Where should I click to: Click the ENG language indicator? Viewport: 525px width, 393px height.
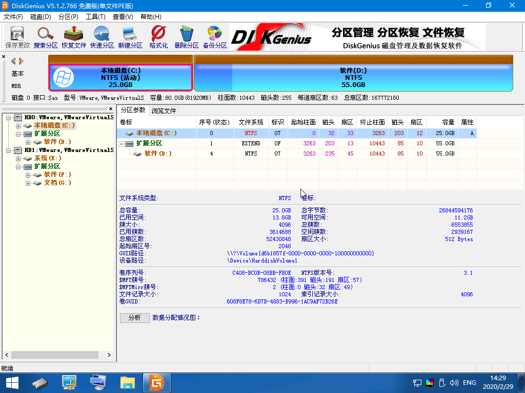coord(470,383)
